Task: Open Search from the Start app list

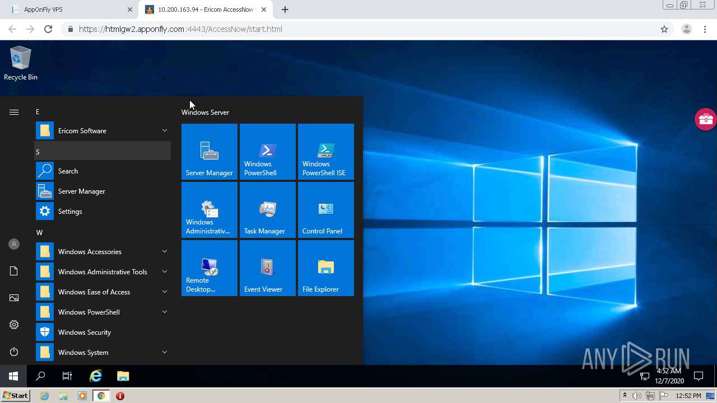Action: (x=103, y=171)
